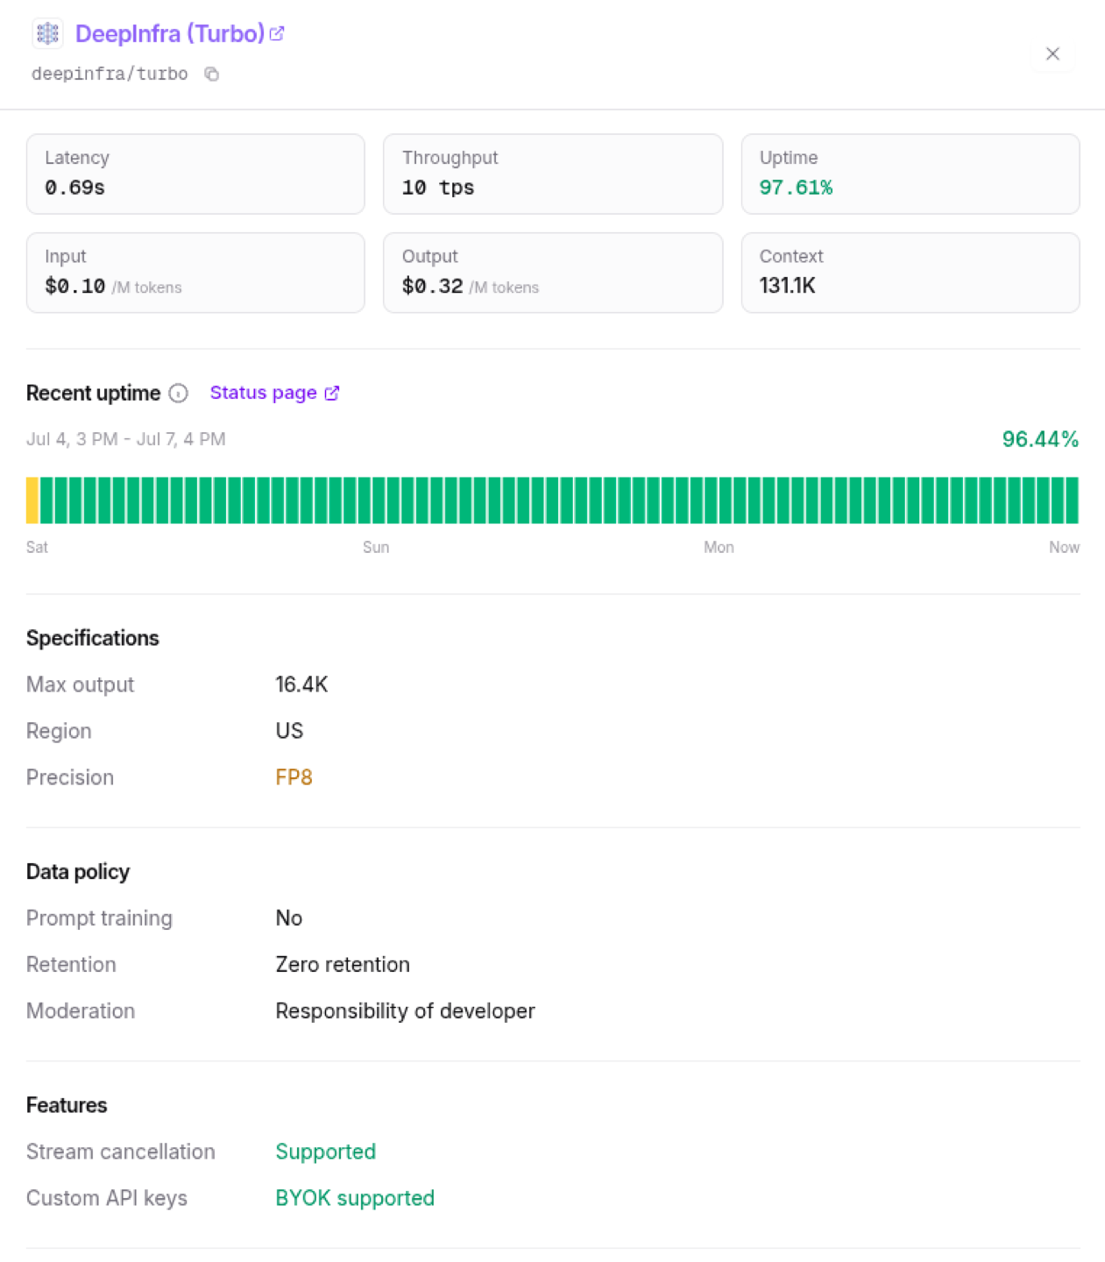Click the 'No' prompt training value

[288, 918]
